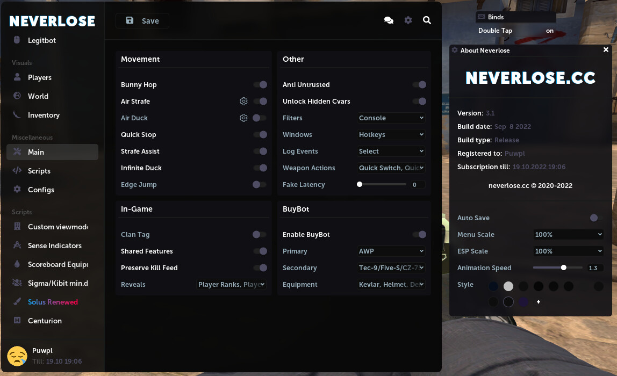Open the Filters Console dropdown
The height and width of the screenshot is (376, 617).
pos(391,118)
